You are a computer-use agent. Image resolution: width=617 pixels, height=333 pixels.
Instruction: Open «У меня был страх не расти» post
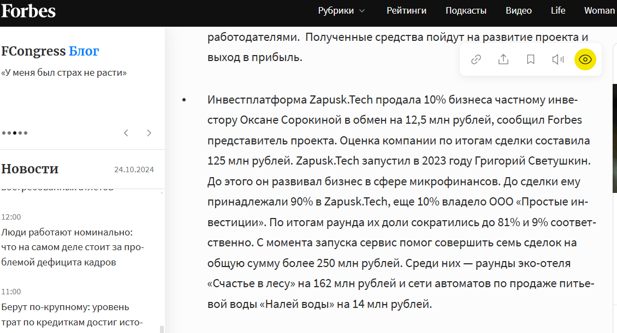[64, 72]
